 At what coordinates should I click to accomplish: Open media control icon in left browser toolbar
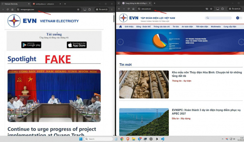pyautogui.click(x=85, y=9)
